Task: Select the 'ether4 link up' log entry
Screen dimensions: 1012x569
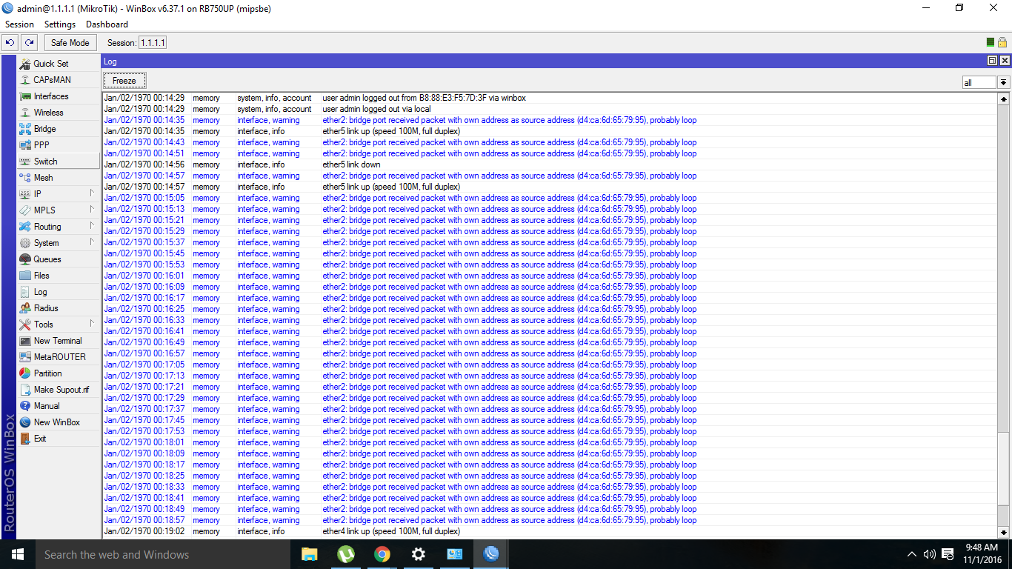Action: pos(550,531)
